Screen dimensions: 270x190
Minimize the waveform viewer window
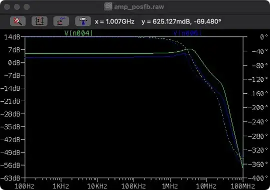(x=17, y=7)
